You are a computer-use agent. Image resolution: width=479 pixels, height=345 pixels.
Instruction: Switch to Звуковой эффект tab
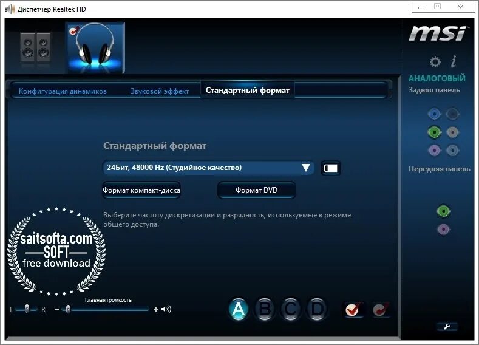point(160,91)
